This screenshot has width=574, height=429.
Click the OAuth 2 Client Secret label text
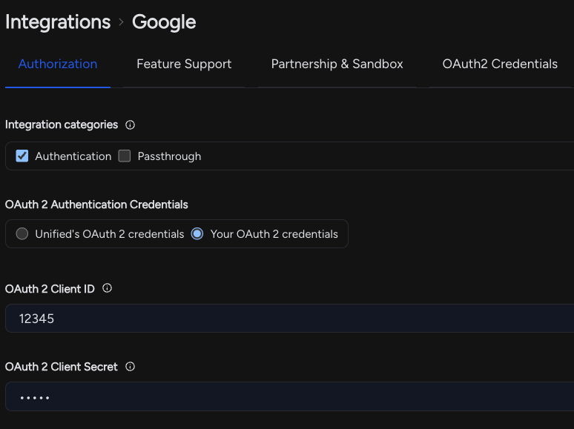pos(62,367)
